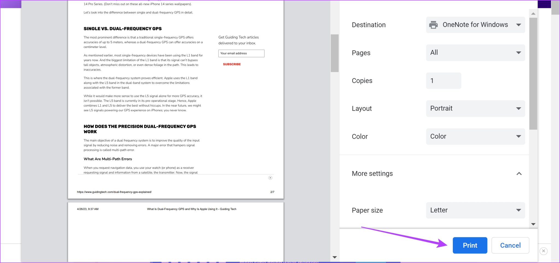Screen dimensions: 560x263
Task: Click the scroll-up arrow in settings panel
Action: click(533, 14)
